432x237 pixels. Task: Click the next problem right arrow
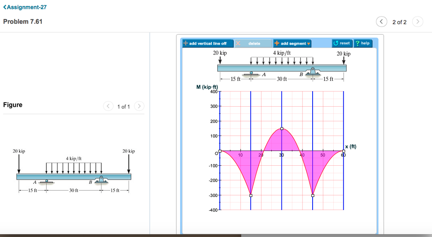[417, 22]
